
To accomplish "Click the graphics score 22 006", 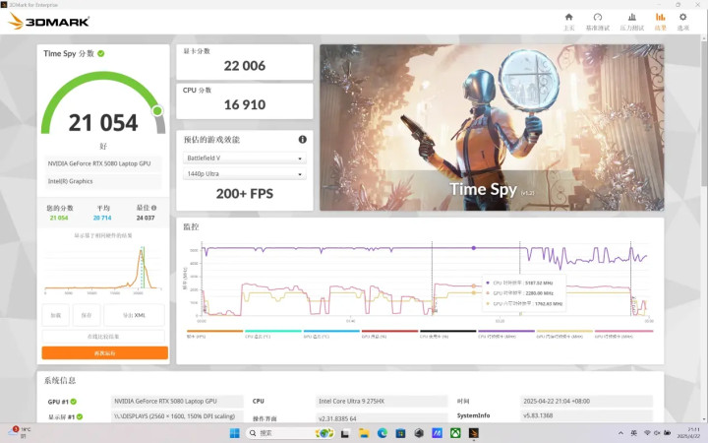I will click(244, 66).
